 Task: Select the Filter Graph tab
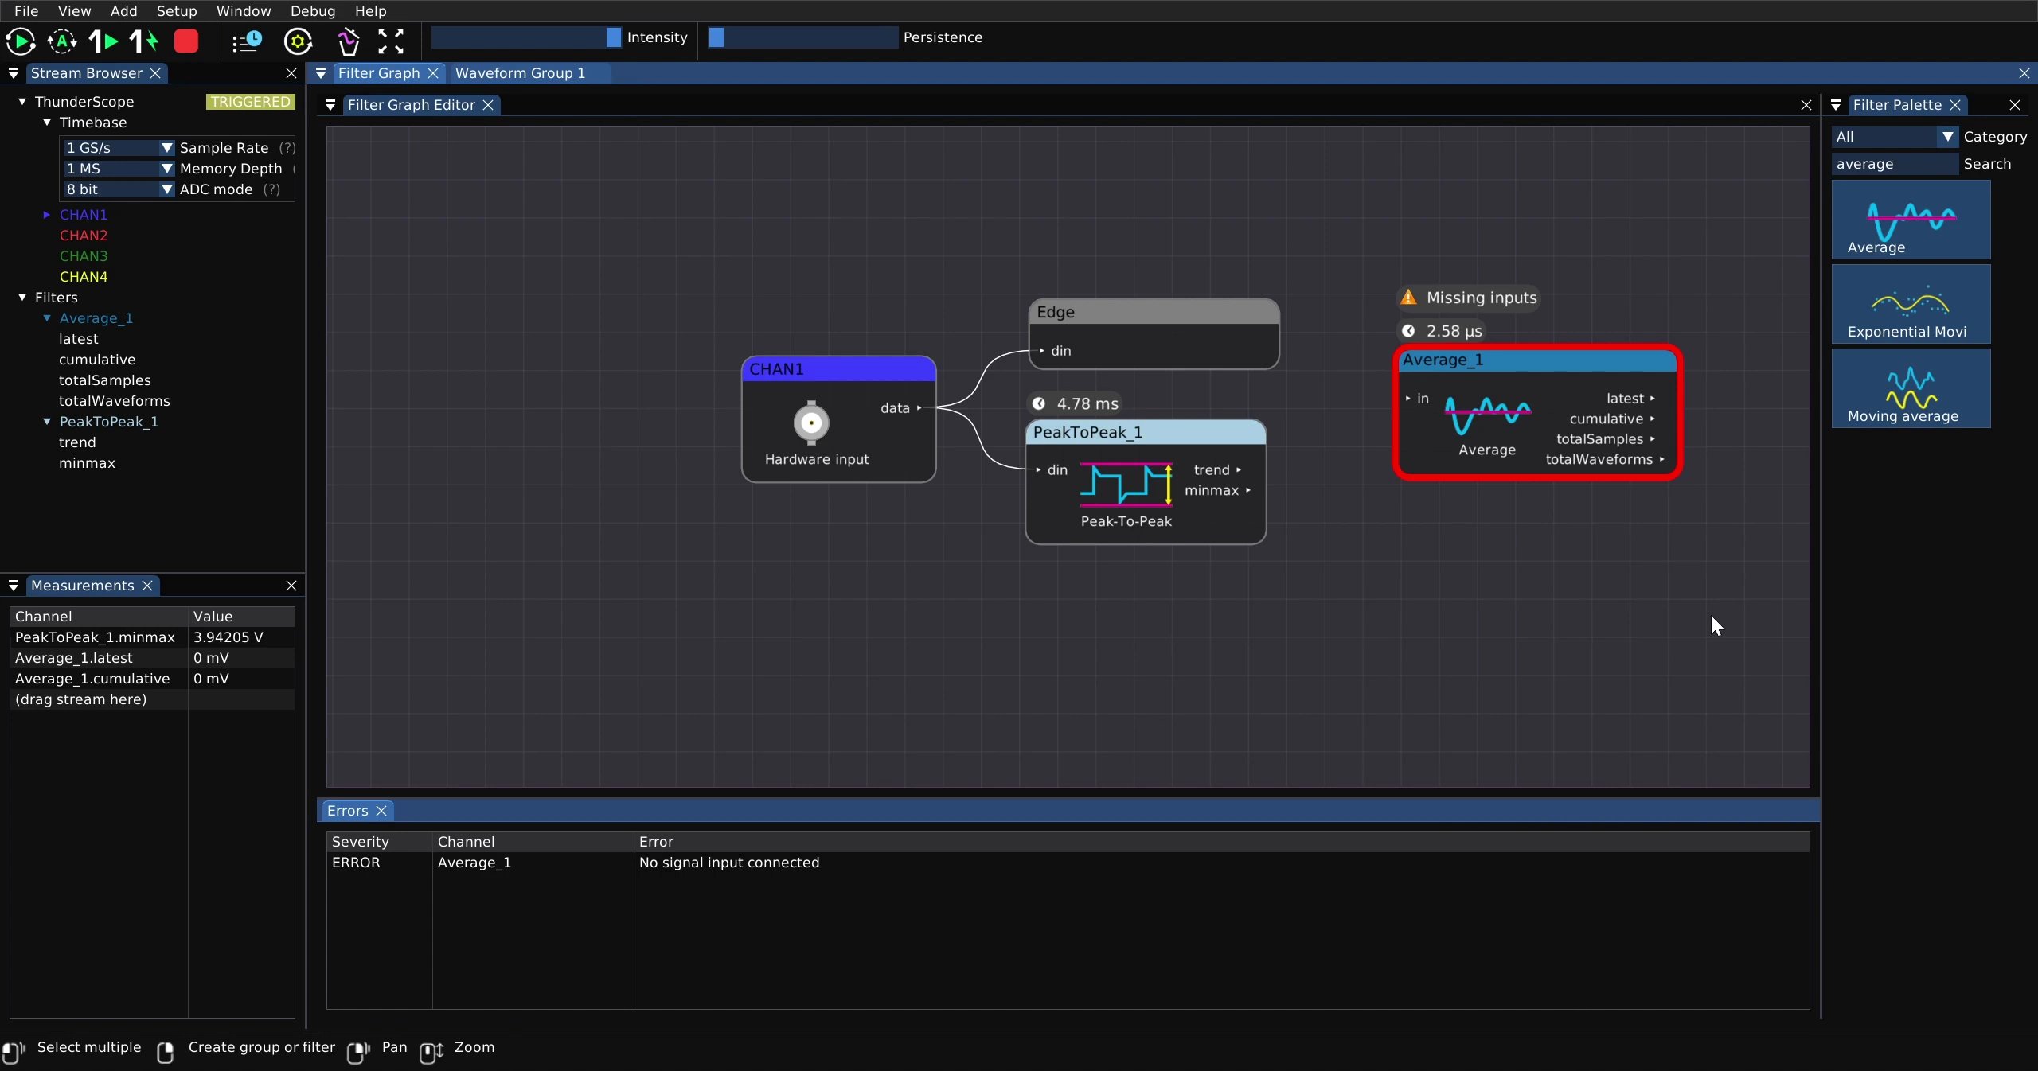(379, 73)
